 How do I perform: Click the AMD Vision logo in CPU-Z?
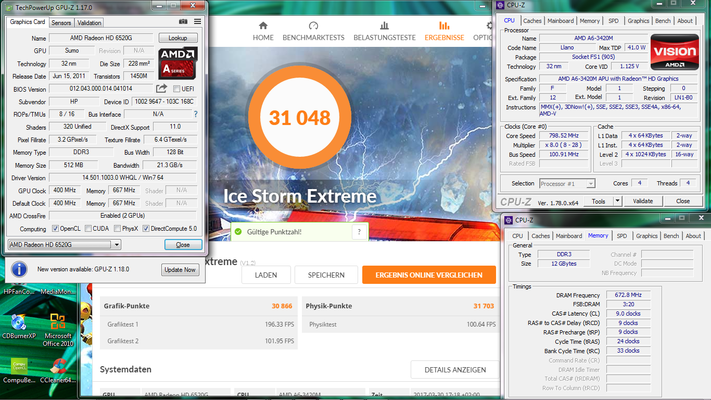[x=675, y=52]
